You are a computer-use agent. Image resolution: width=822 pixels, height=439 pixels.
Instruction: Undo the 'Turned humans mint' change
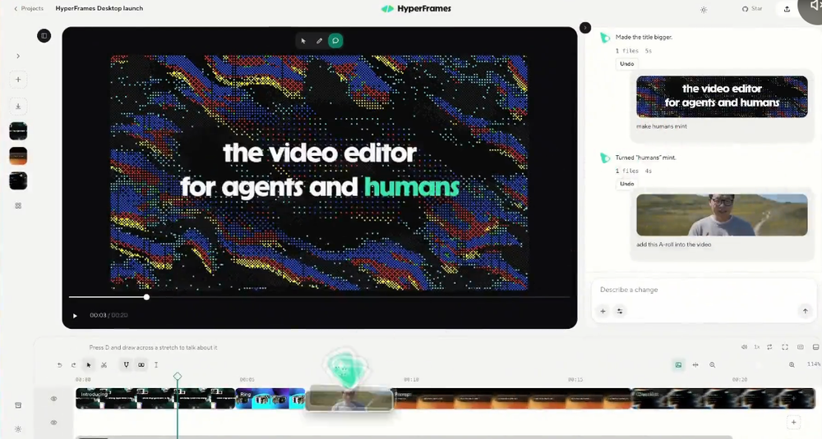click(x=627, y=184)
